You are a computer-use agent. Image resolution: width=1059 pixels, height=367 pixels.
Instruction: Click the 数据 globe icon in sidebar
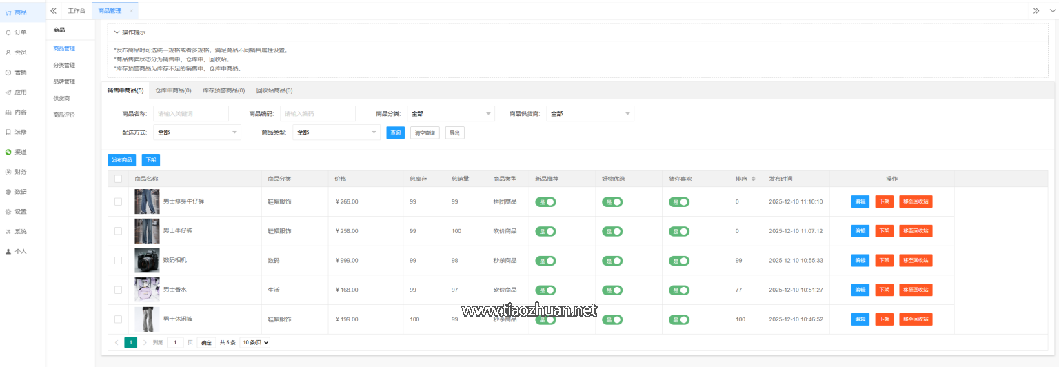tap(8, 192)
